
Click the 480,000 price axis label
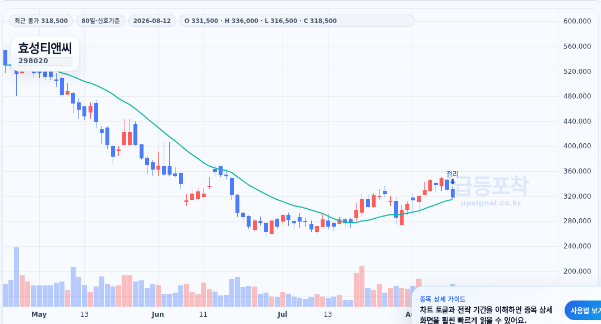[577, 96]
